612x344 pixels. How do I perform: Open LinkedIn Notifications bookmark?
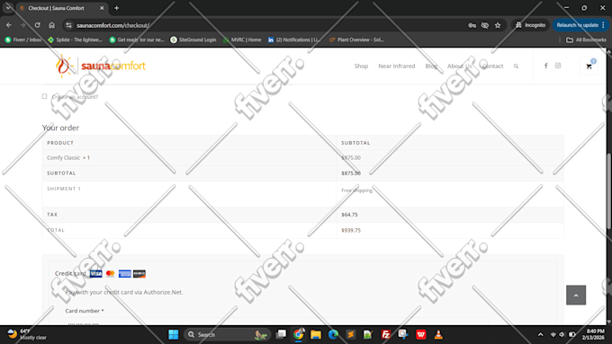[294, 40]
